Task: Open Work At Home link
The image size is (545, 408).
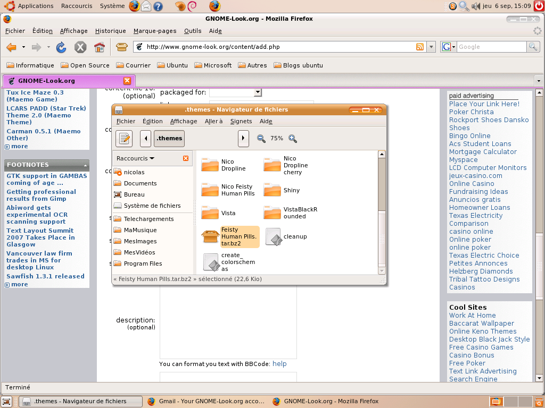Action: [473, 316]
